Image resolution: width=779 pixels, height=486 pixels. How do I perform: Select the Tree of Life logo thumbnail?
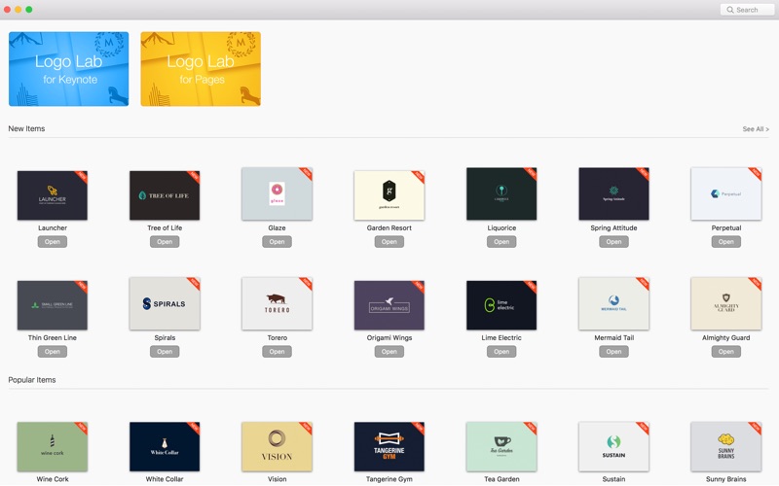click(165, 195)
